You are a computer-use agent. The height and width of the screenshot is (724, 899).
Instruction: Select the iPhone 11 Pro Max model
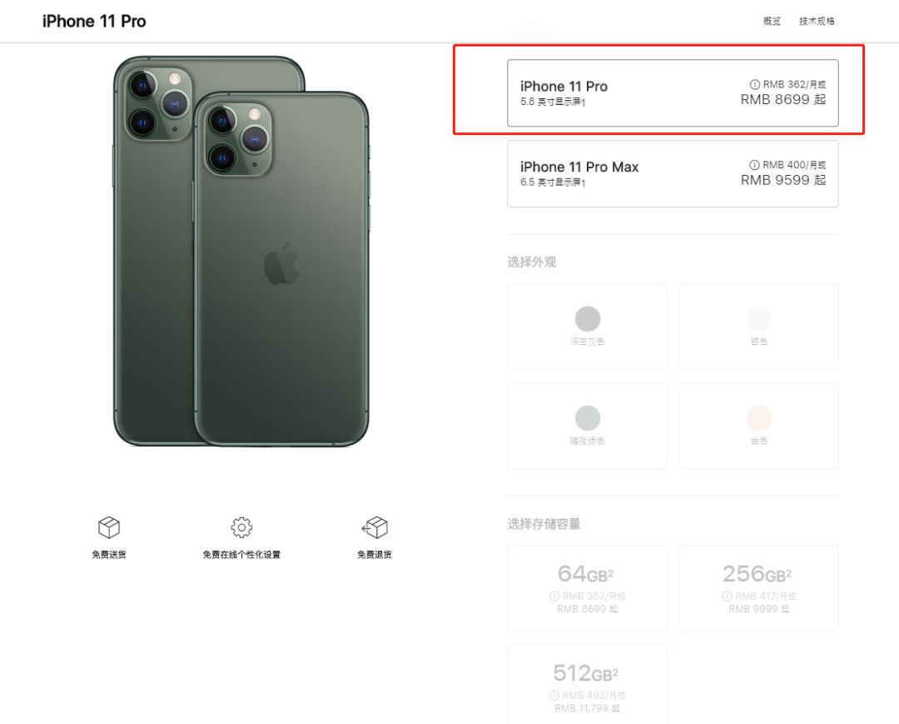[x=673, y=173]
